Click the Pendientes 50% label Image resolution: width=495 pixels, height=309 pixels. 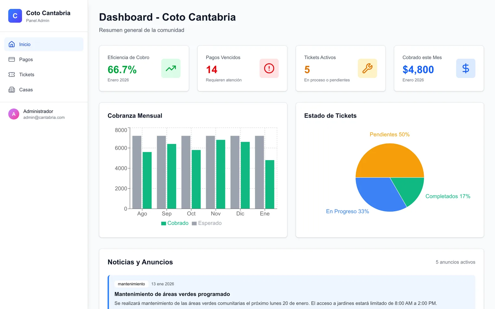[390, 134]
